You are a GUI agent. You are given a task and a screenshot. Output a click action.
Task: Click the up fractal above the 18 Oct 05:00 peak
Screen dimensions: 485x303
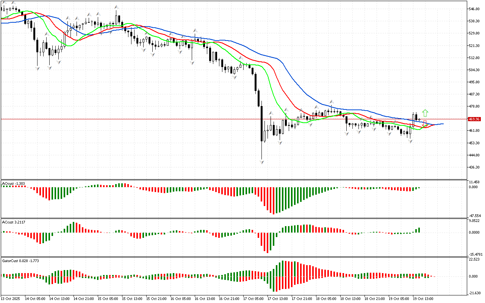332,102
